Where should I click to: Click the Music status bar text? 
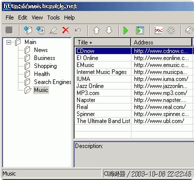[9, 173]
